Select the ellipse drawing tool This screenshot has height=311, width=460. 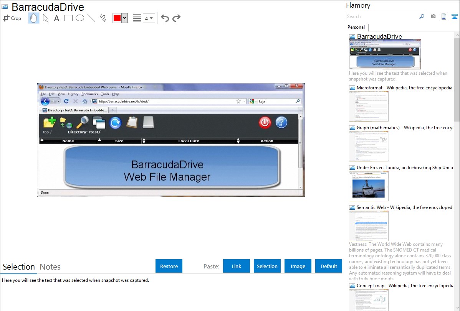coord(80,18)
